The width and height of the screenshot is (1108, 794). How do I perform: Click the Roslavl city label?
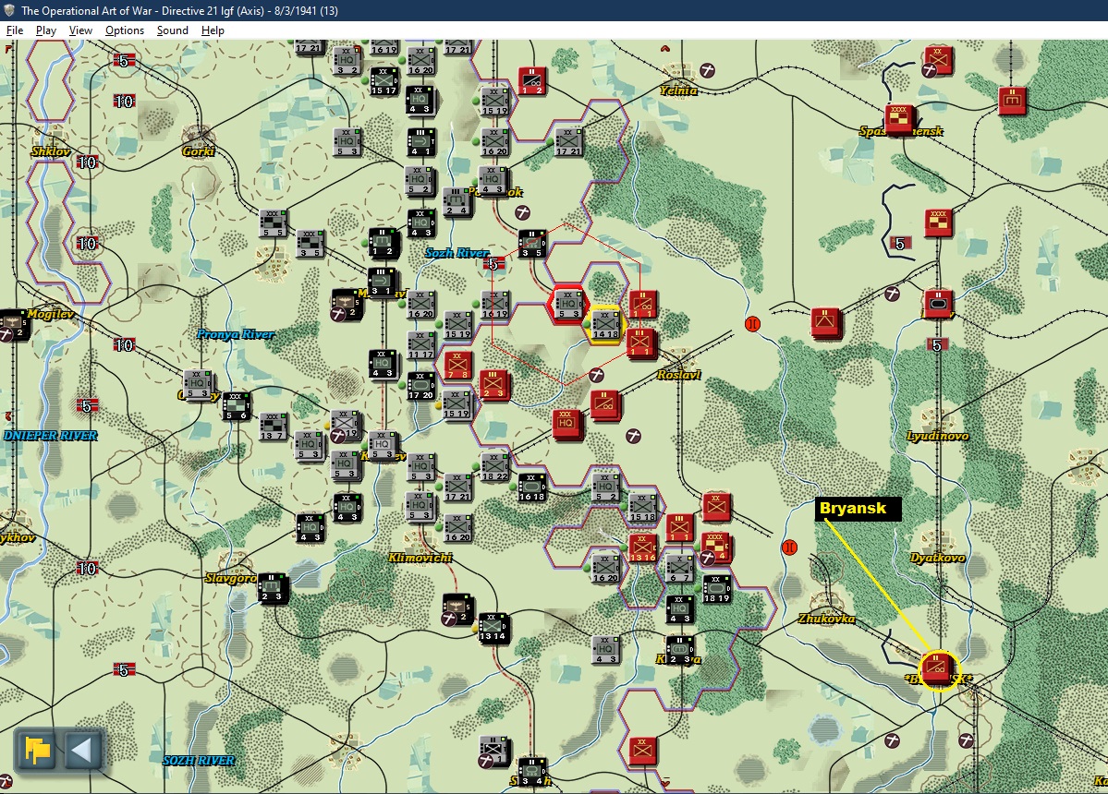[x=678, y=375]
